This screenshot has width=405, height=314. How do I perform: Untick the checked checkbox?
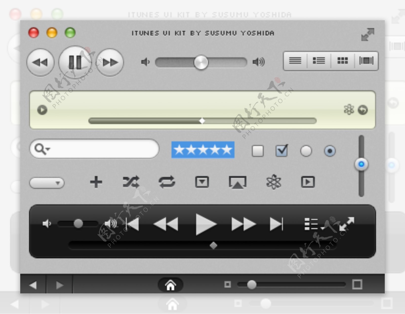282,151
